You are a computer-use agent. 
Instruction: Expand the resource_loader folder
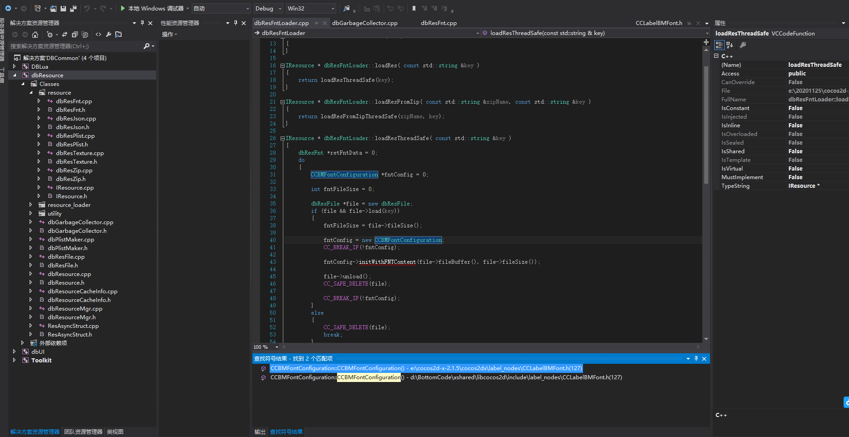click(x=31, y=205)
